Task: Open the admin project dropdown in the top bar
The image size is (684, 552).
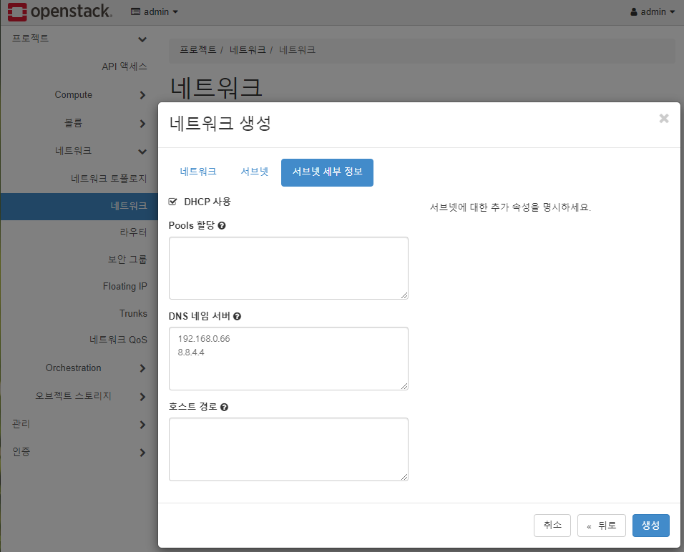Action: pos(155,11)
